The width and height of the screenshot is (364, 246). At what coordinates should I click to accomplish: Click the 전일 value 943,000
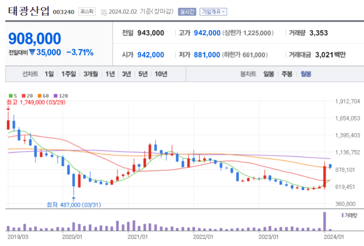(x=151, y=33)
